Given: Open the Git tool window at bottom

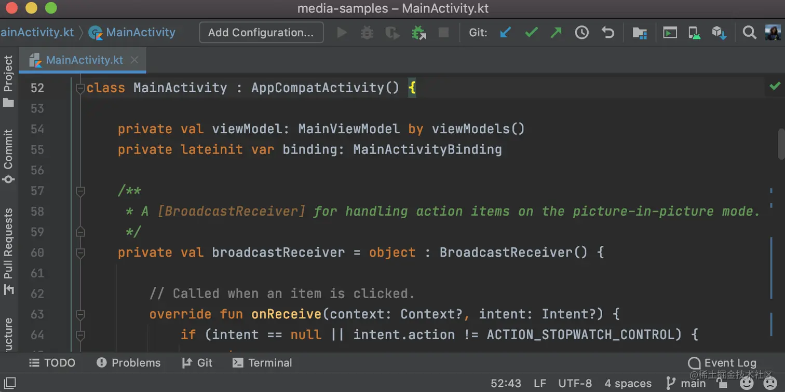Looking at the screenshot, I should [x=197, y=363].
